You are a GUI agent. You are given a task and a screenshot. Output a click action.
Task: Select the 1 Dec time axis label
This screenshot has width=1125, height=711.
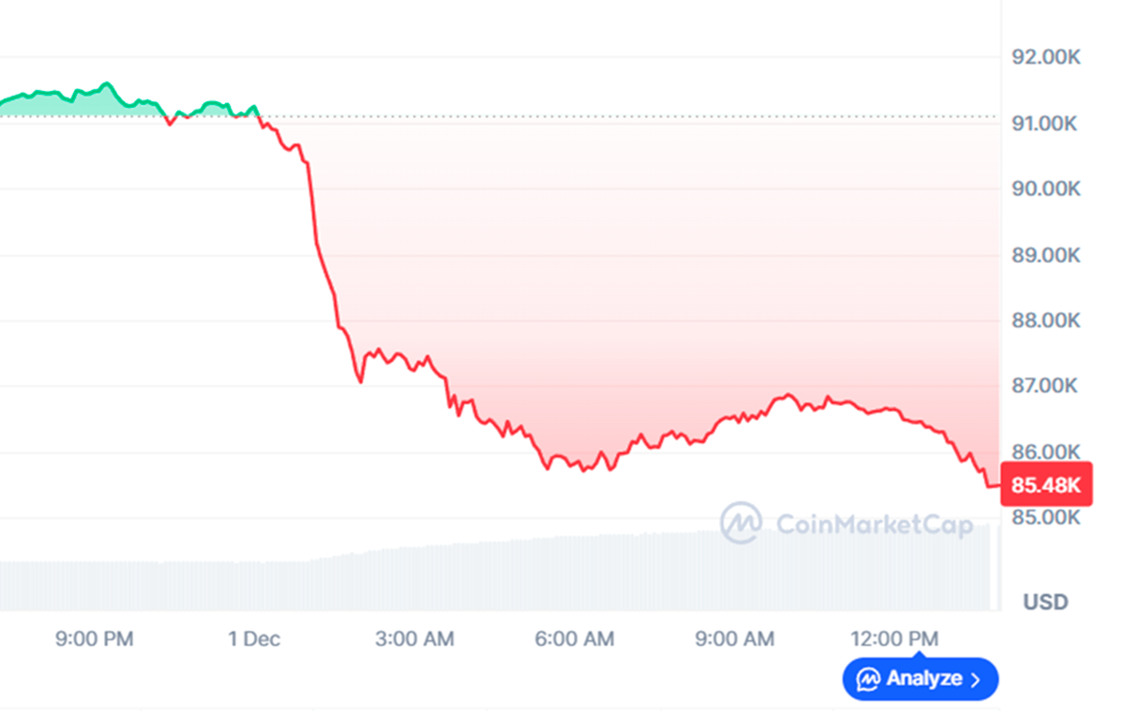point(254,639)
